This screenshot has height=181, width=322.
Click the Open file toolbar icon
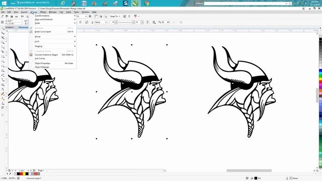[x=7, y=17]
